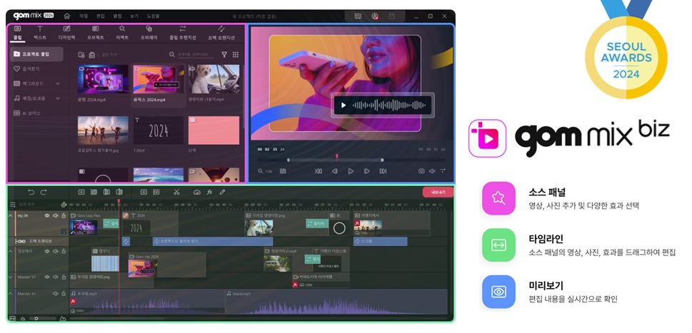Take a snapshot with the camera icon
The height and width of the screenshot is (333, 692).
(x=421, y=171)
